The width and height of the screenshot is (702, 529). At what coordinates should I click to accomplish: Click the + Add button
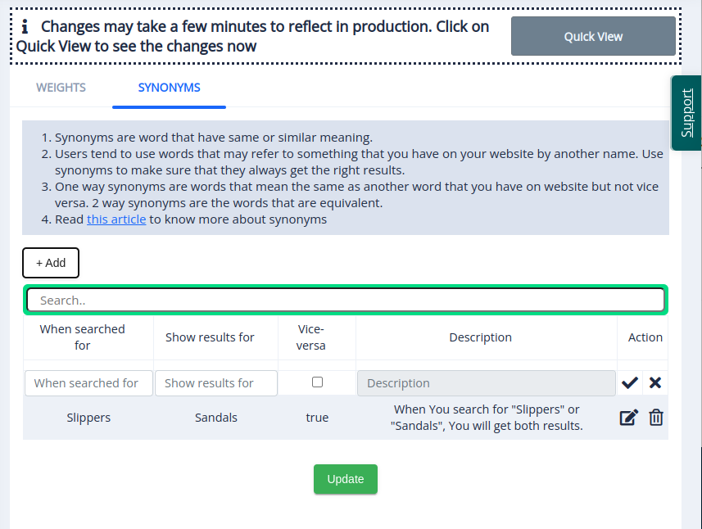click(51, 263)
